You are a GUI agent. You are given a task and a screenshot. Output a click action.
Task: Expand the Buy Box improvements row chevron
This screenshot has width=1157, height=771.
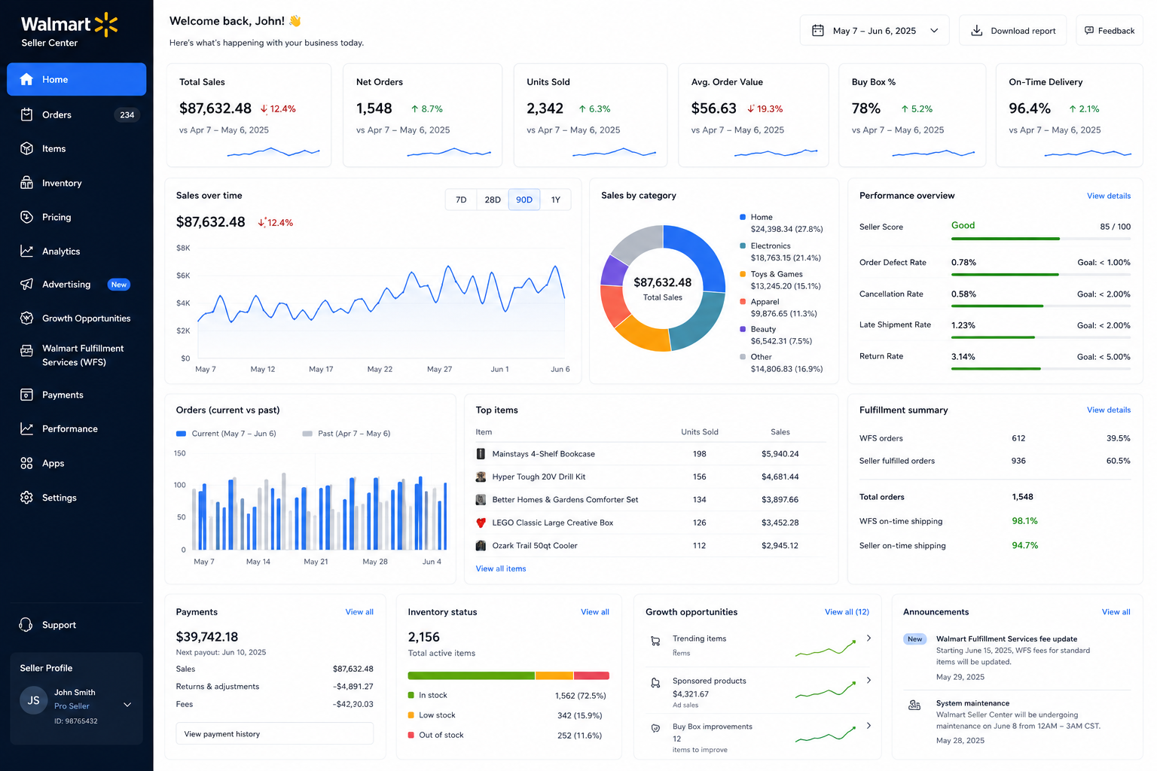pyautogui.click(x=869, y=726)
